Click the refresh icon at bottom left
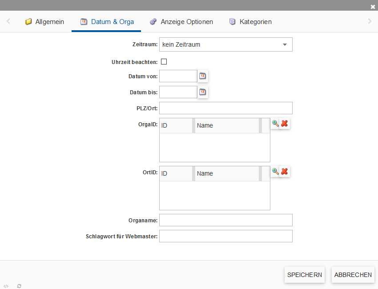The height and width of the screenshot is (289, 378). tap(19, 286)
